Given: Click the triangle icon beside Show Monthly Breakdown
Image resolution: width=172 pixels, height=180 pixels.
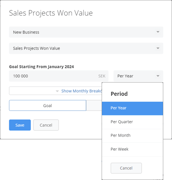Looking at the screenshot, I should coord(57,91).
